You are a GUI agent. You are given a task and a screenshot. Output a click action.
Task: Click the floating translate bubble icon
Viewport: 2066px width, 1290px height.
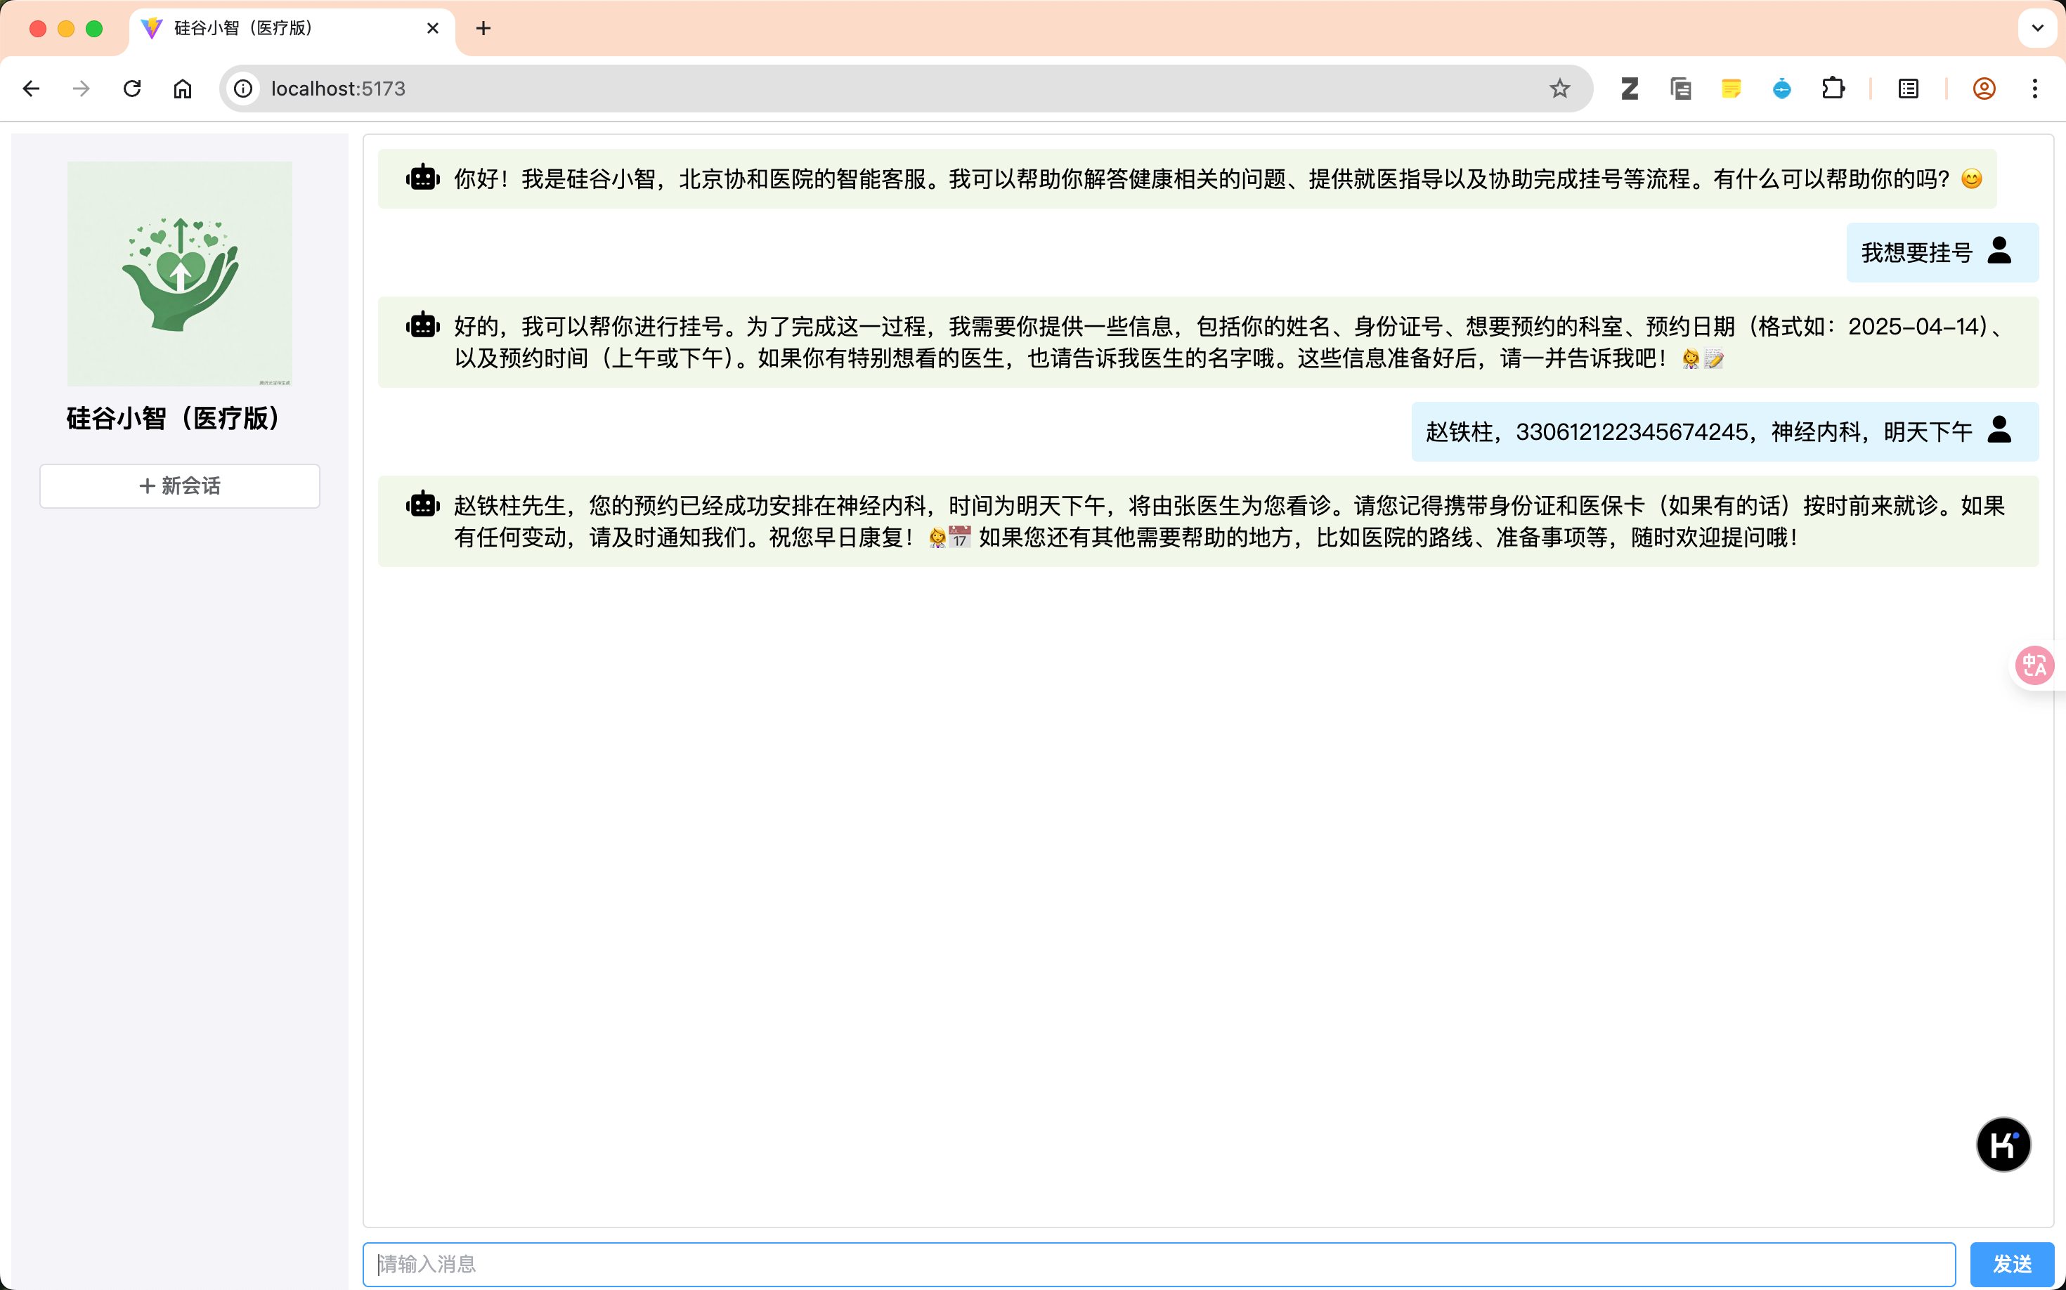(x=2034, y=665)
